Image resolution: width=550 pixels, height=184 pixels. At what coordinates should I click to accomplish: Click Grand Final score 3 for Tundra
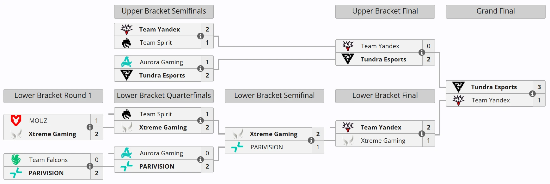(539, 87)
